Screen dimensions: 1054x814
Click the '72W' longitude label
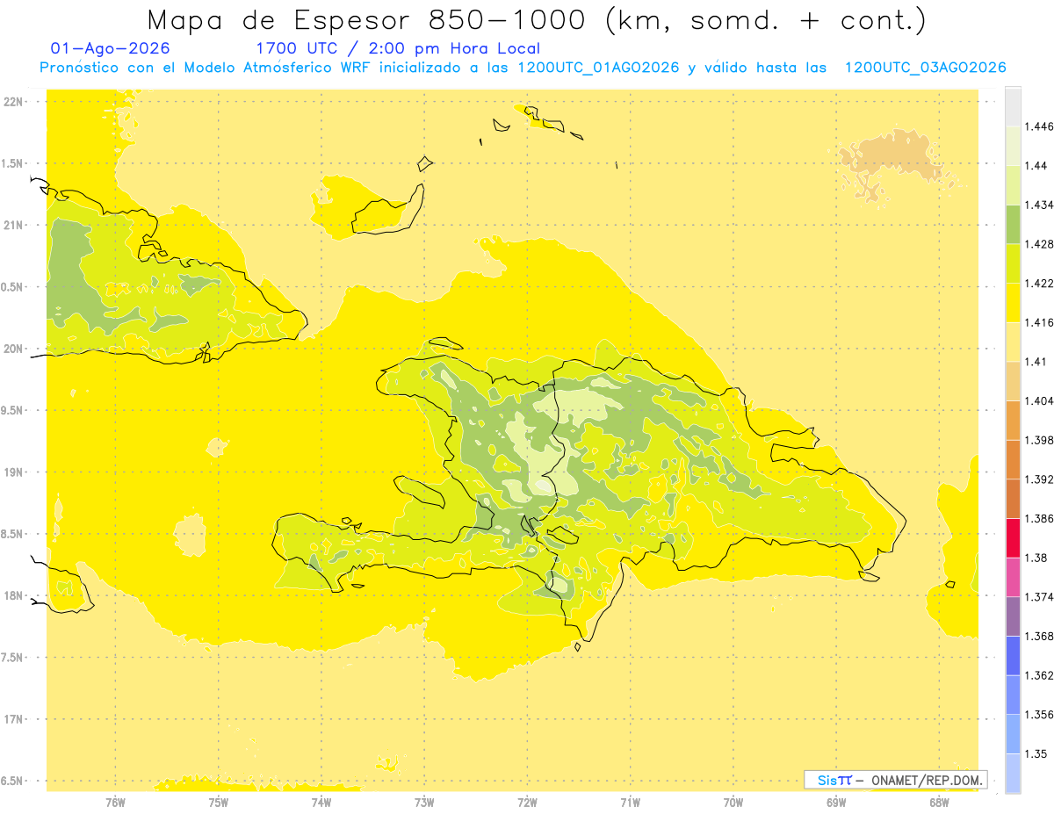click(x=527, y=803)
